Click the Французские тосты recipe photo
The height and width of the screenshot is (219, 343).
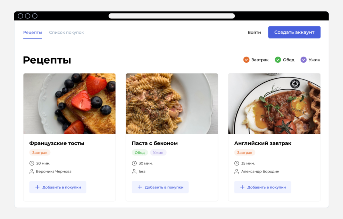pyautogui.click(x=69, y=103)
